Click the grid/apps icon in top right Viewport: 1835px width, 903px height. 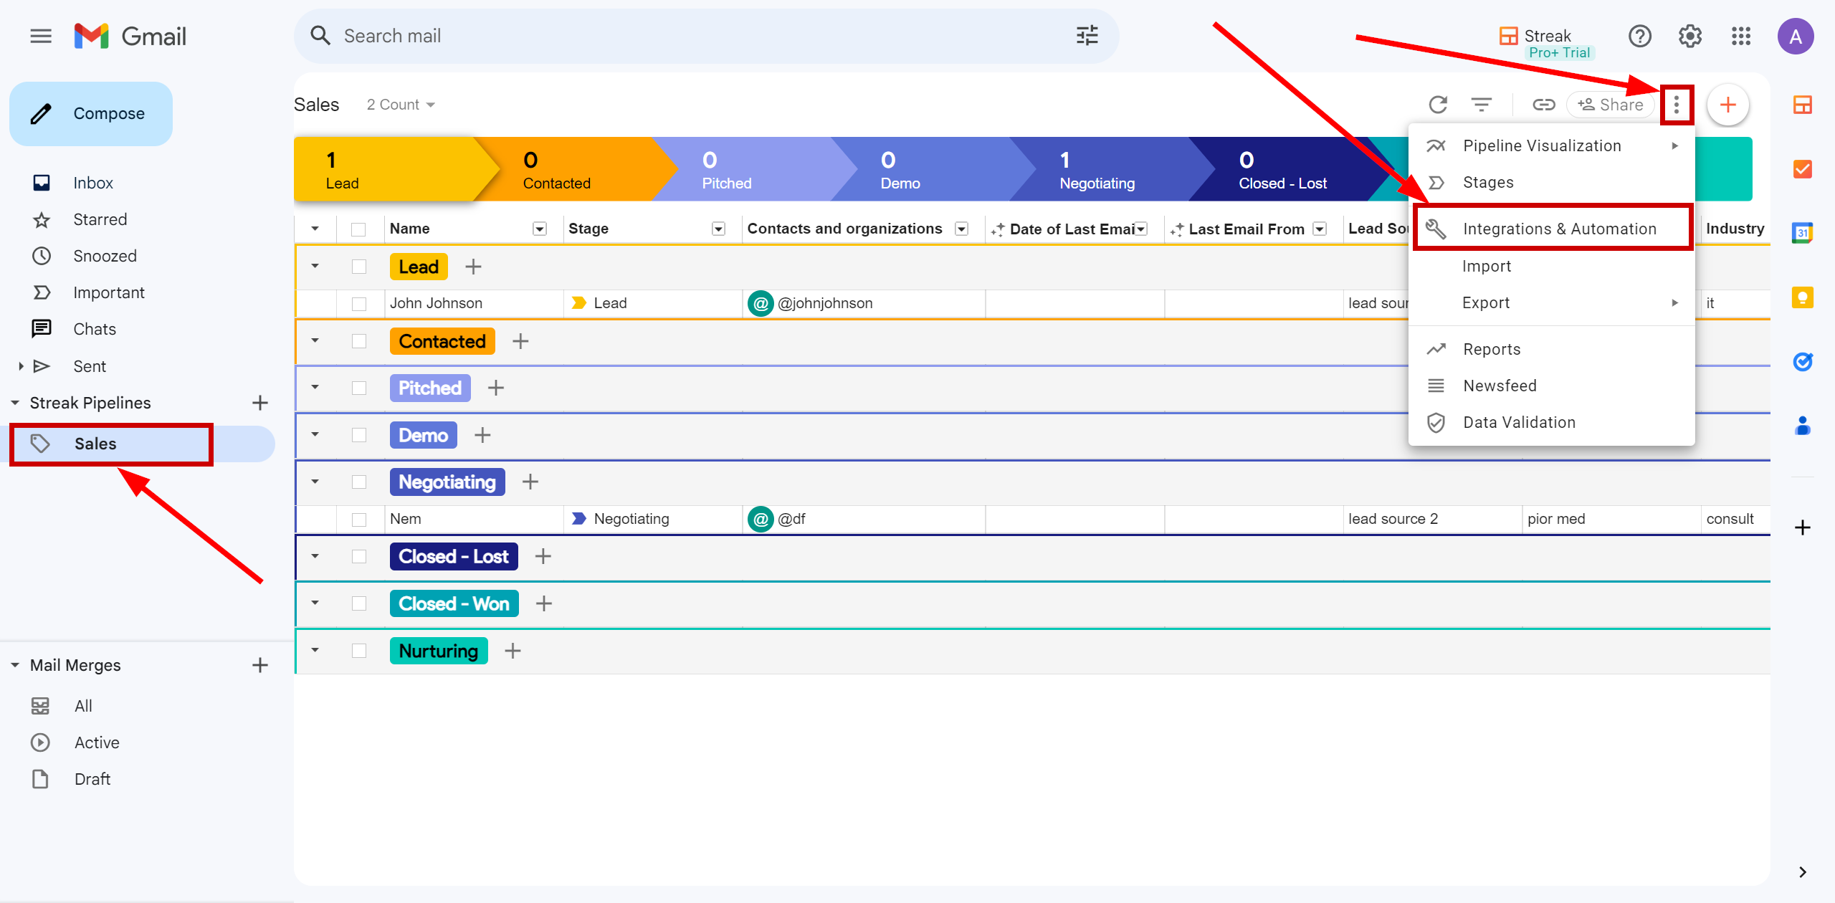click(1743, 37)
